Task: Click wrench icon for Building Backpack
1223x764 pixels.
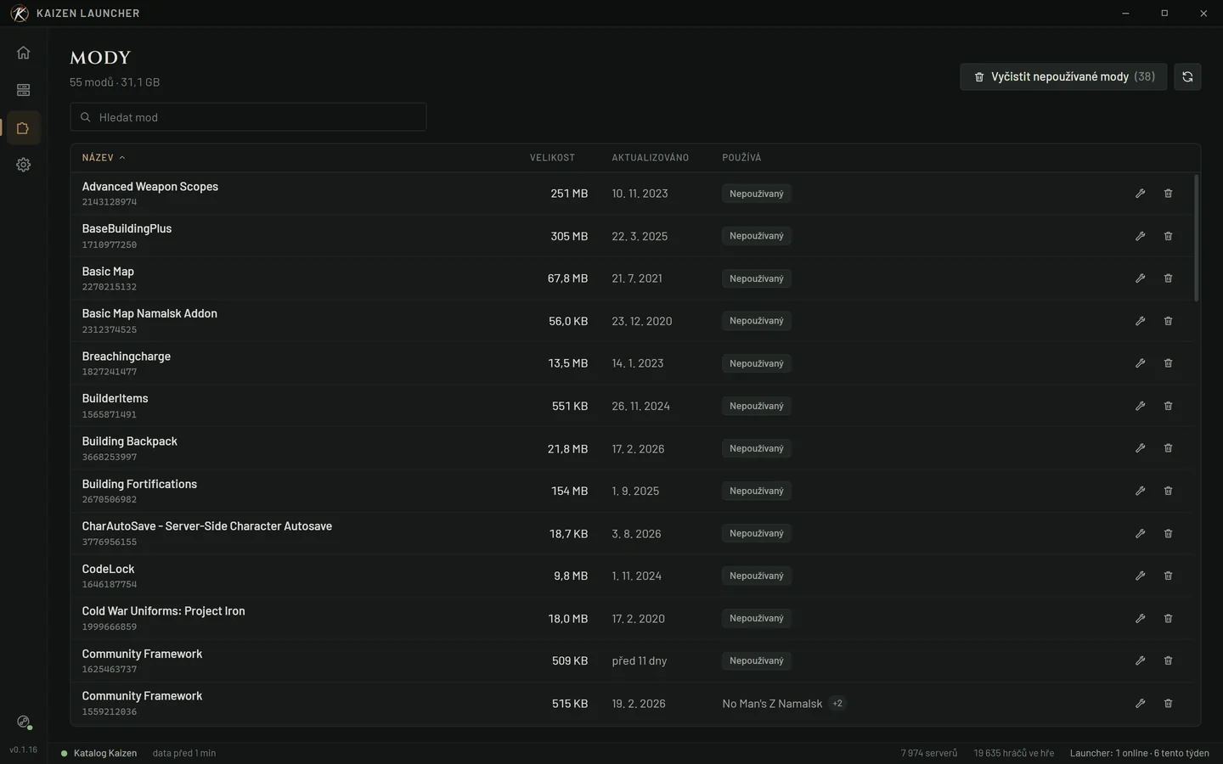Action: tap(1141, 448)
